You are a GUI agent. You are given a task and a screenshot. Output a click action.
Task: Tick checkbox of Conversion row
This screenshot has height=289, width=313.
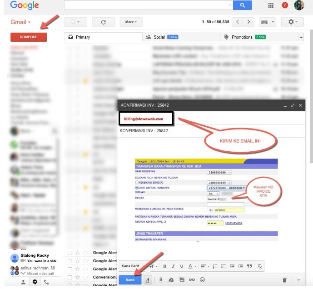[x=70, y=277]
